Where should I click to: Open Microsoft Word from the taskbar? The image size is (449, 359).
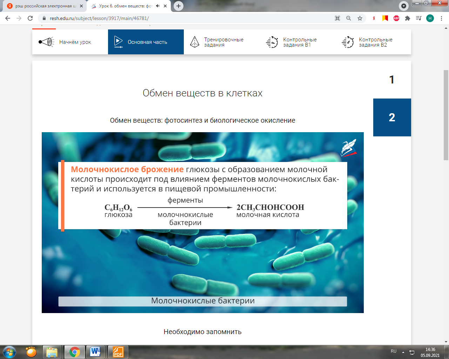[x=95, y=352]
